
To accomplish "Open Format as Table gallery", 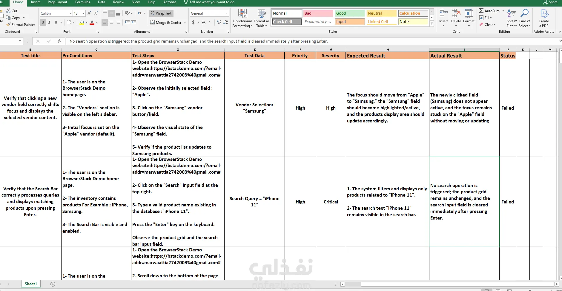I will (262, 18).
